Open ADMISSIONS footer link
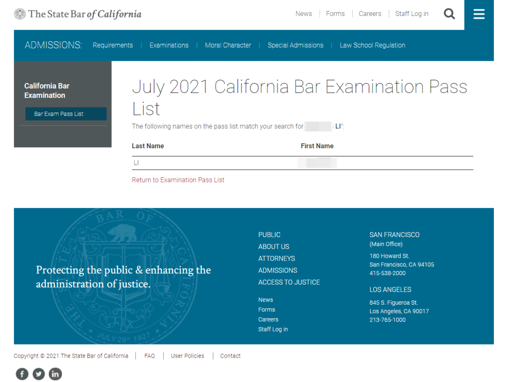 click(277, 270)
